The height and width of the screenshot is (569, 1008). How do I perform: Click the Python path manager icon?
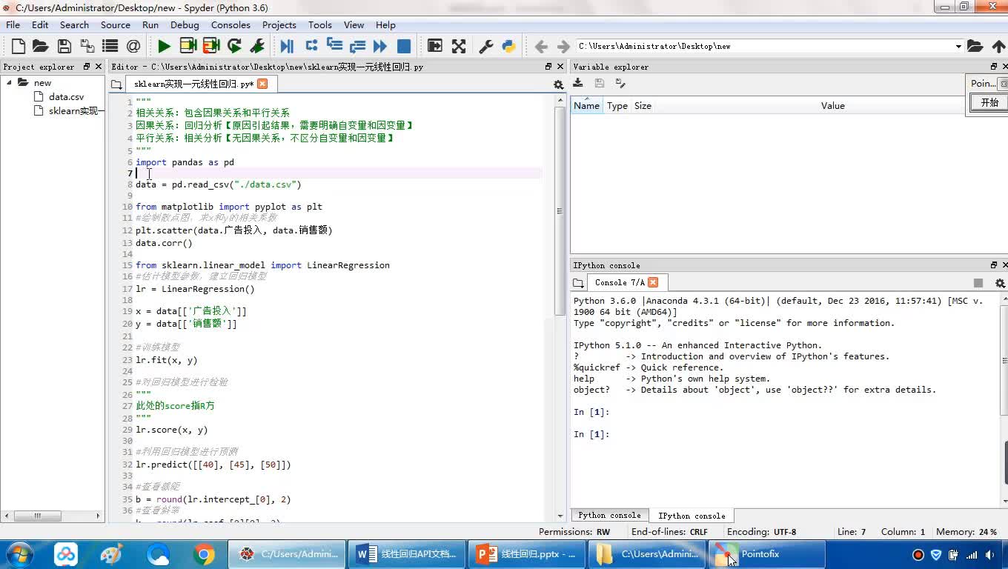coord(508,46)
